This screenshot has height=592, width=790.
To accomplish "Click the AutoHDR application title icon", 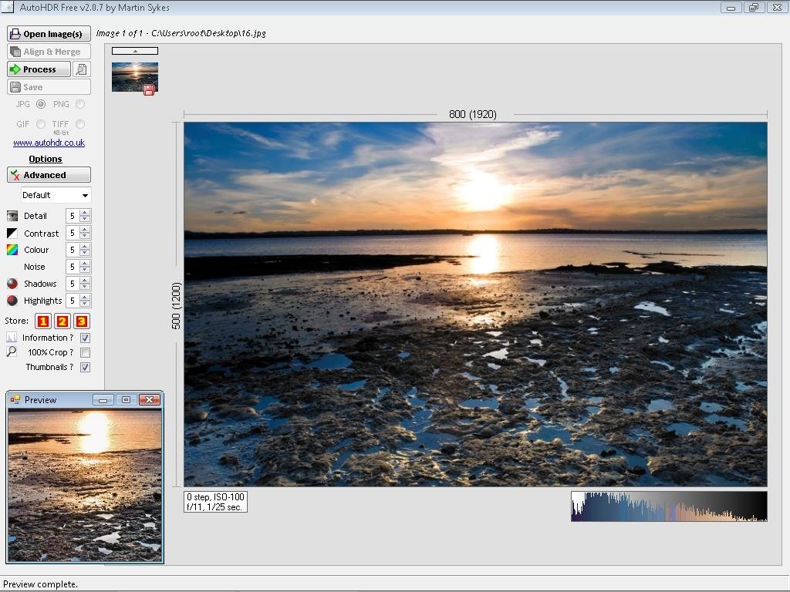I will (7, 7).
